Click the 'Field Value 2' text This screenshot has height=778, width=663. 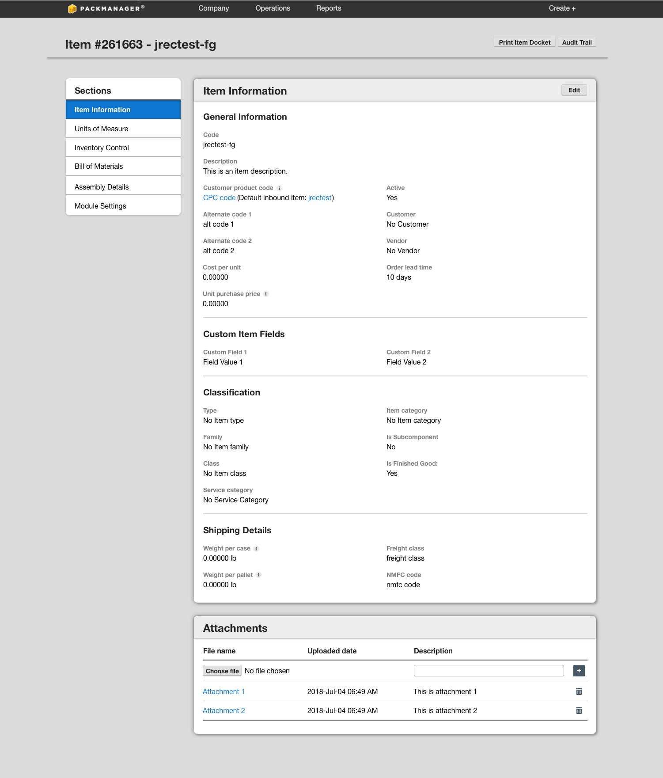406,362
